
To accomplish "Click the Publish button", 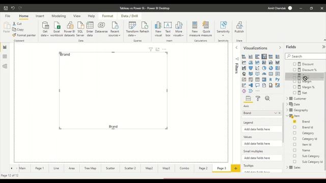I will (x=239, y=27).
